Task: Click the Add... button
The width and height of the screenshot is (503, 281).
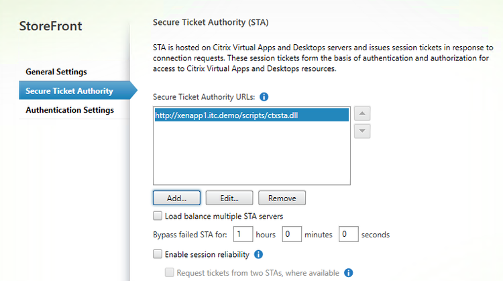Action: tap(176, 198)
